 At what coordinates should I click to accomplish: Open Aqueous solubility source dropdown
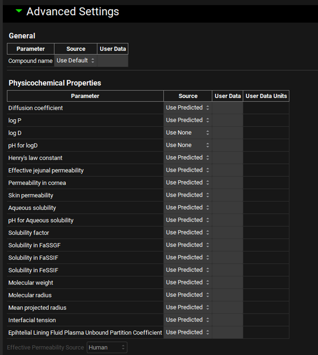tap(187, 208)
